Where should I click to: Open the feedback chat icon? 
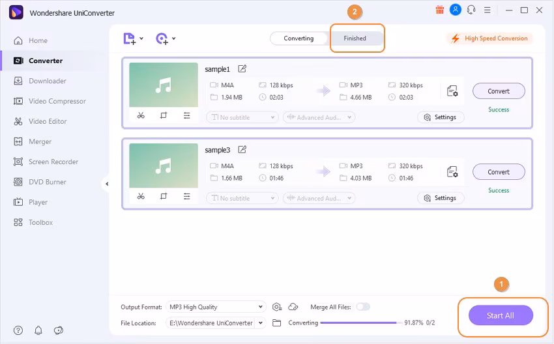59,330
